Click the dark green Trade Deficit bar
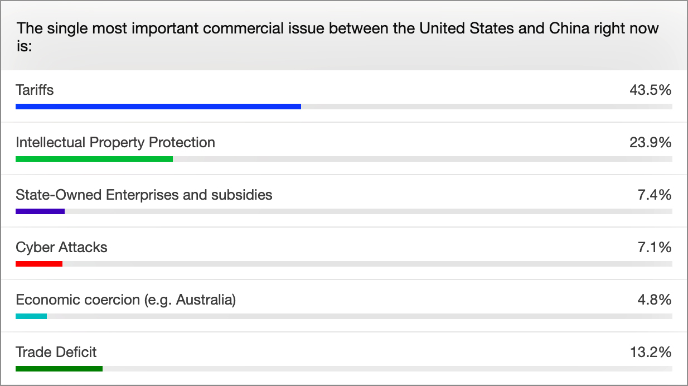The image size is (688, 386). (x=59, y=369)
